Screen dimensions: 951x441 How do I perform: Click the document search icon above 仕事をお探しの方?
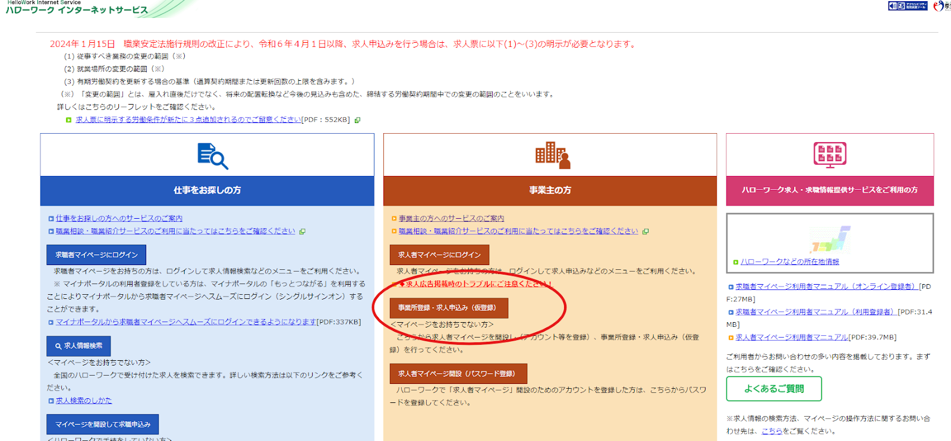(212, 156)
